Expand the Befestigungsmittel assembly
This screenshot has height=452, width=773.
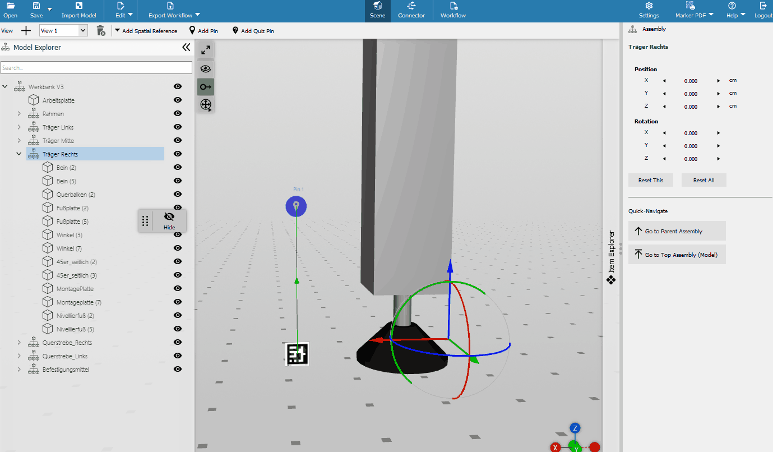point(19,370)
